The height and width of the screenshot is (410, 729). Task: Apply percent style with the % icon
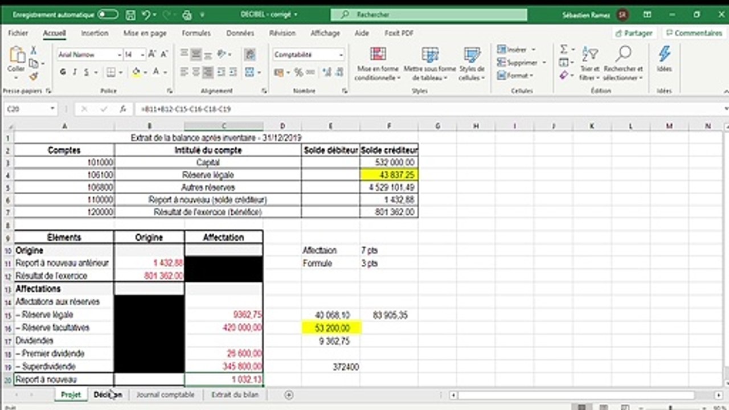pyautogui.click(x=298, y=72)
